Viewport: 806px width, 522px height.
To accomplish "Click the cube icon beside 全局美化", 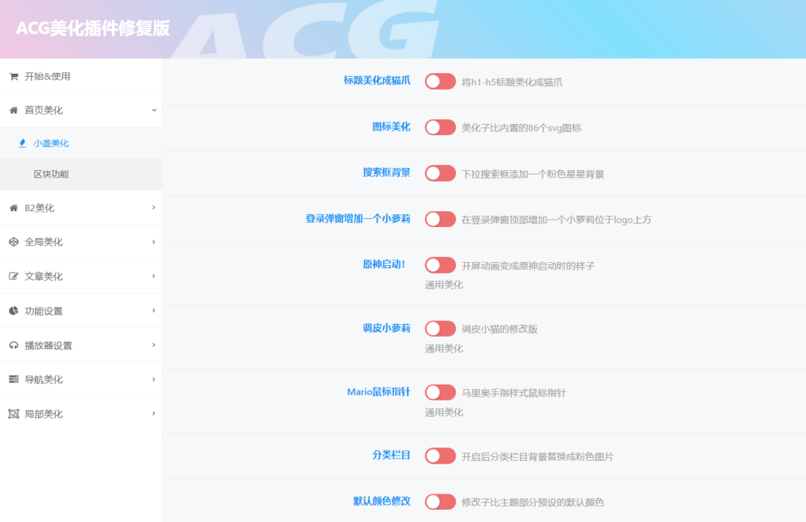I will (13, 242).
